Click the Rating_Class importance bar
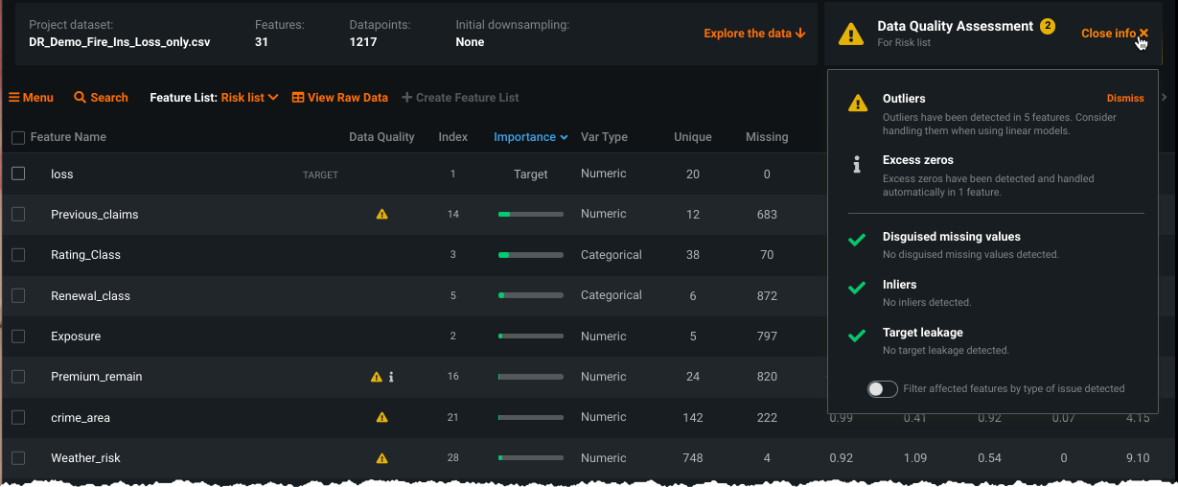Viewport: 1178px width, 487px height. pos(530,255)
